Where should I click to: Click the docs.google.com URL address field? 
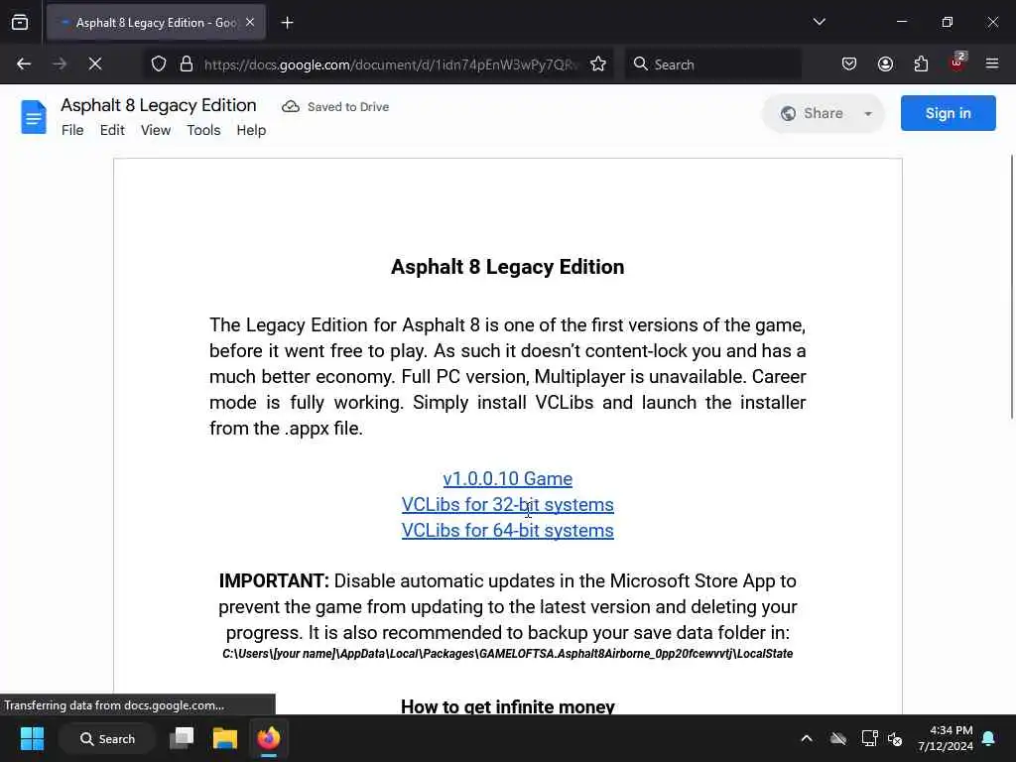click(x=390, y=64)
